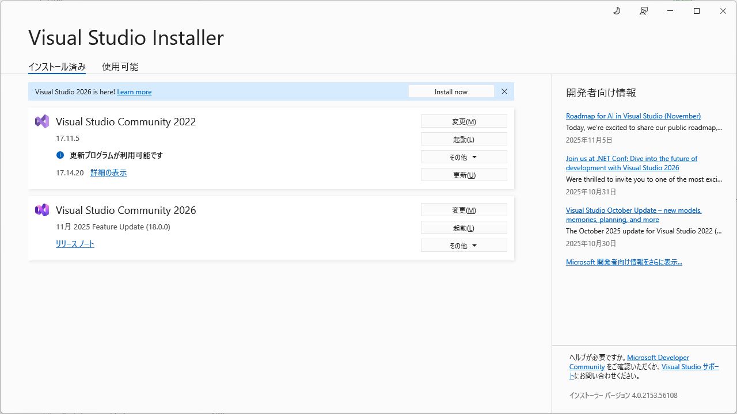Image resolution: width=737 pixels, height=414 pixels.
Task: Open Roadmap for AI in Visual Studio article
Action: pos(633,116)
